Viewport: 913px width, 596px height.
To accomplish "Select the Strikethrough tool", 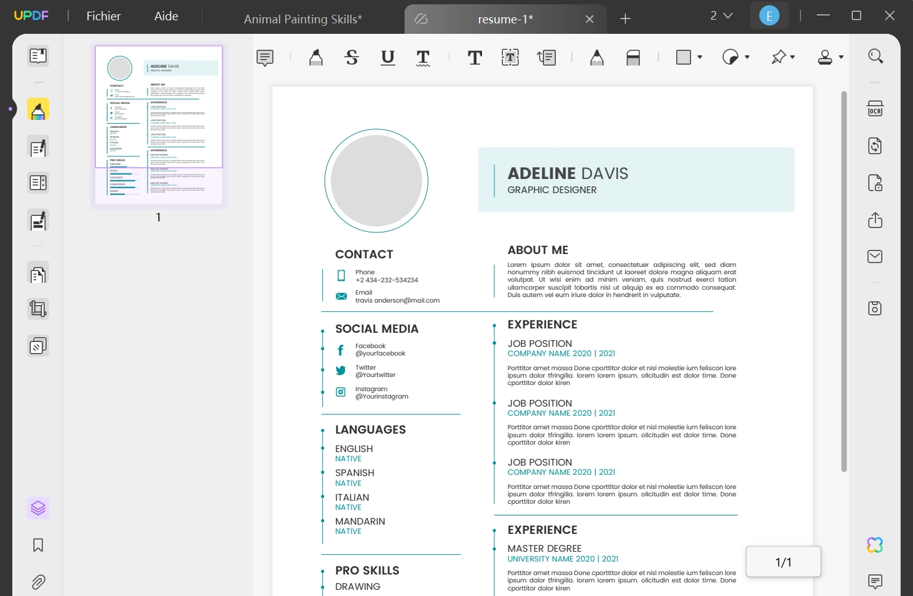I will click(x=352, y=58).
